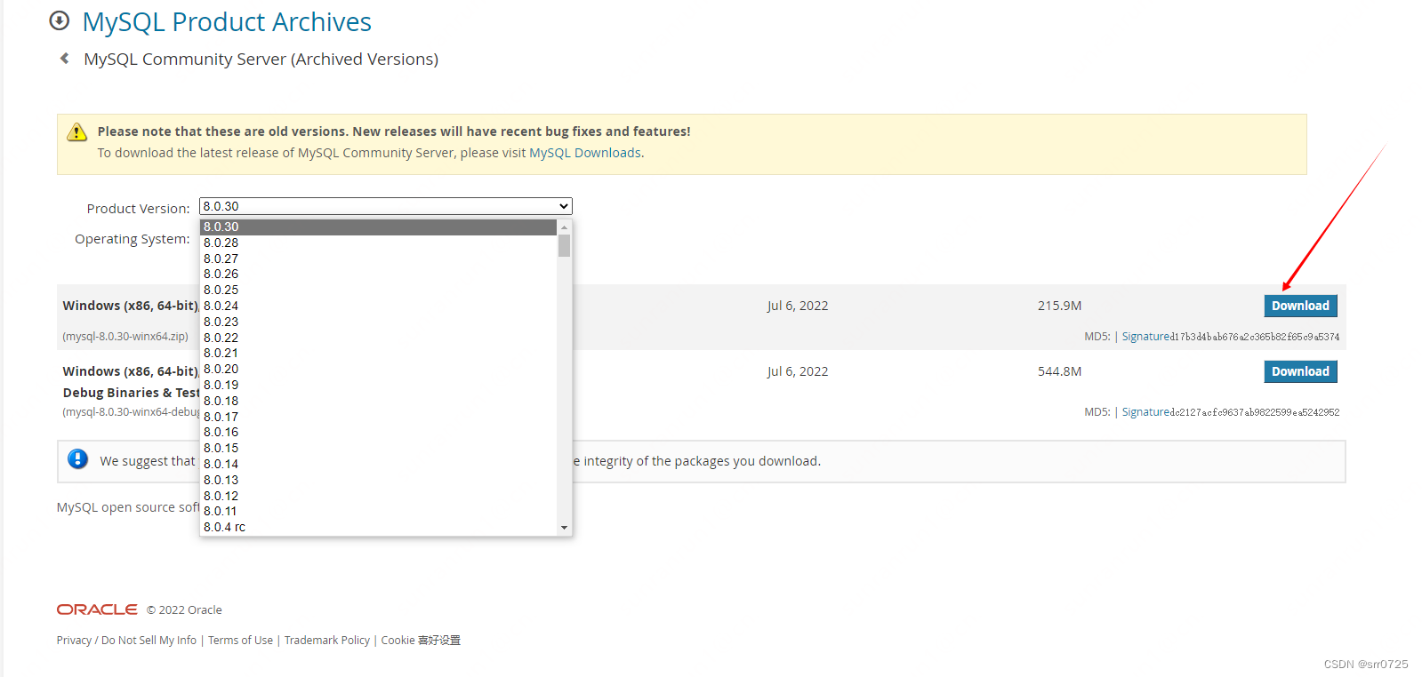The height and width of the screenshot is (677, 1422).
Task: Click the 544.8M file size
Action: click(1059, 371)
